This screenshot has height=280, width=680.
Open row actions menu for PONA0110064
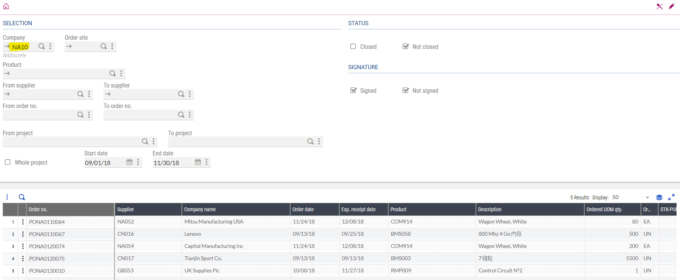pos(23,222)
